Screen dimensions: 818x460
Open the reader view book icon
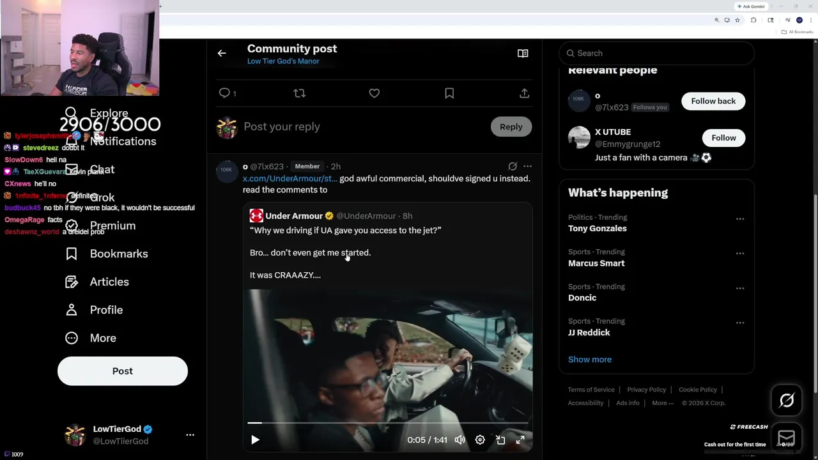(x=523, y=53)
